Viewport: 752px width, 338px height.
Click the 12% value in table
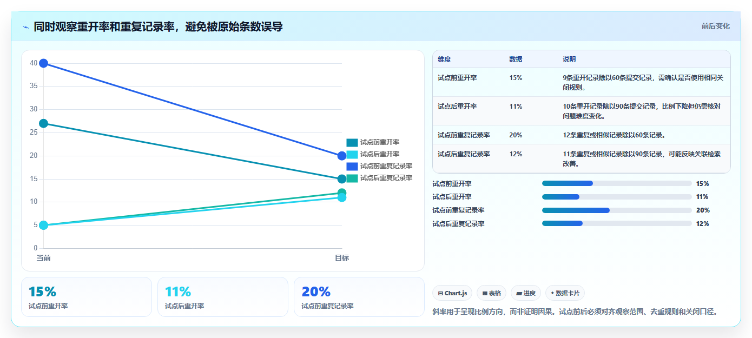pos(516,154)
